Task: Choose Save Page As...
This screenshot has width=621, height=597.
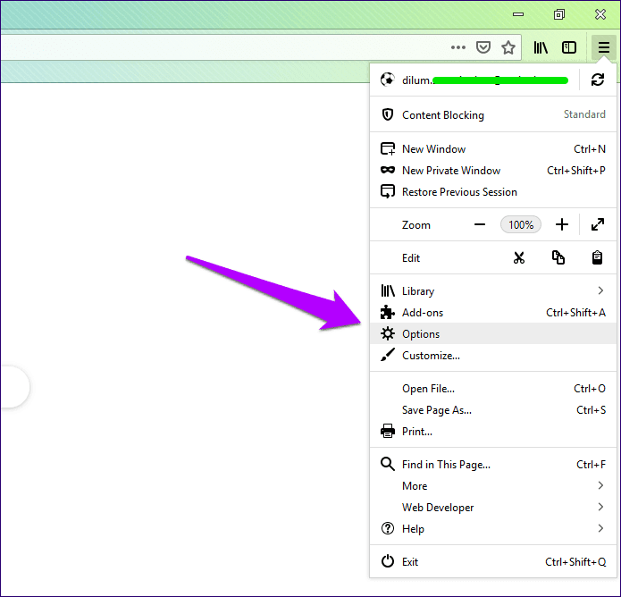Action: 493,410
